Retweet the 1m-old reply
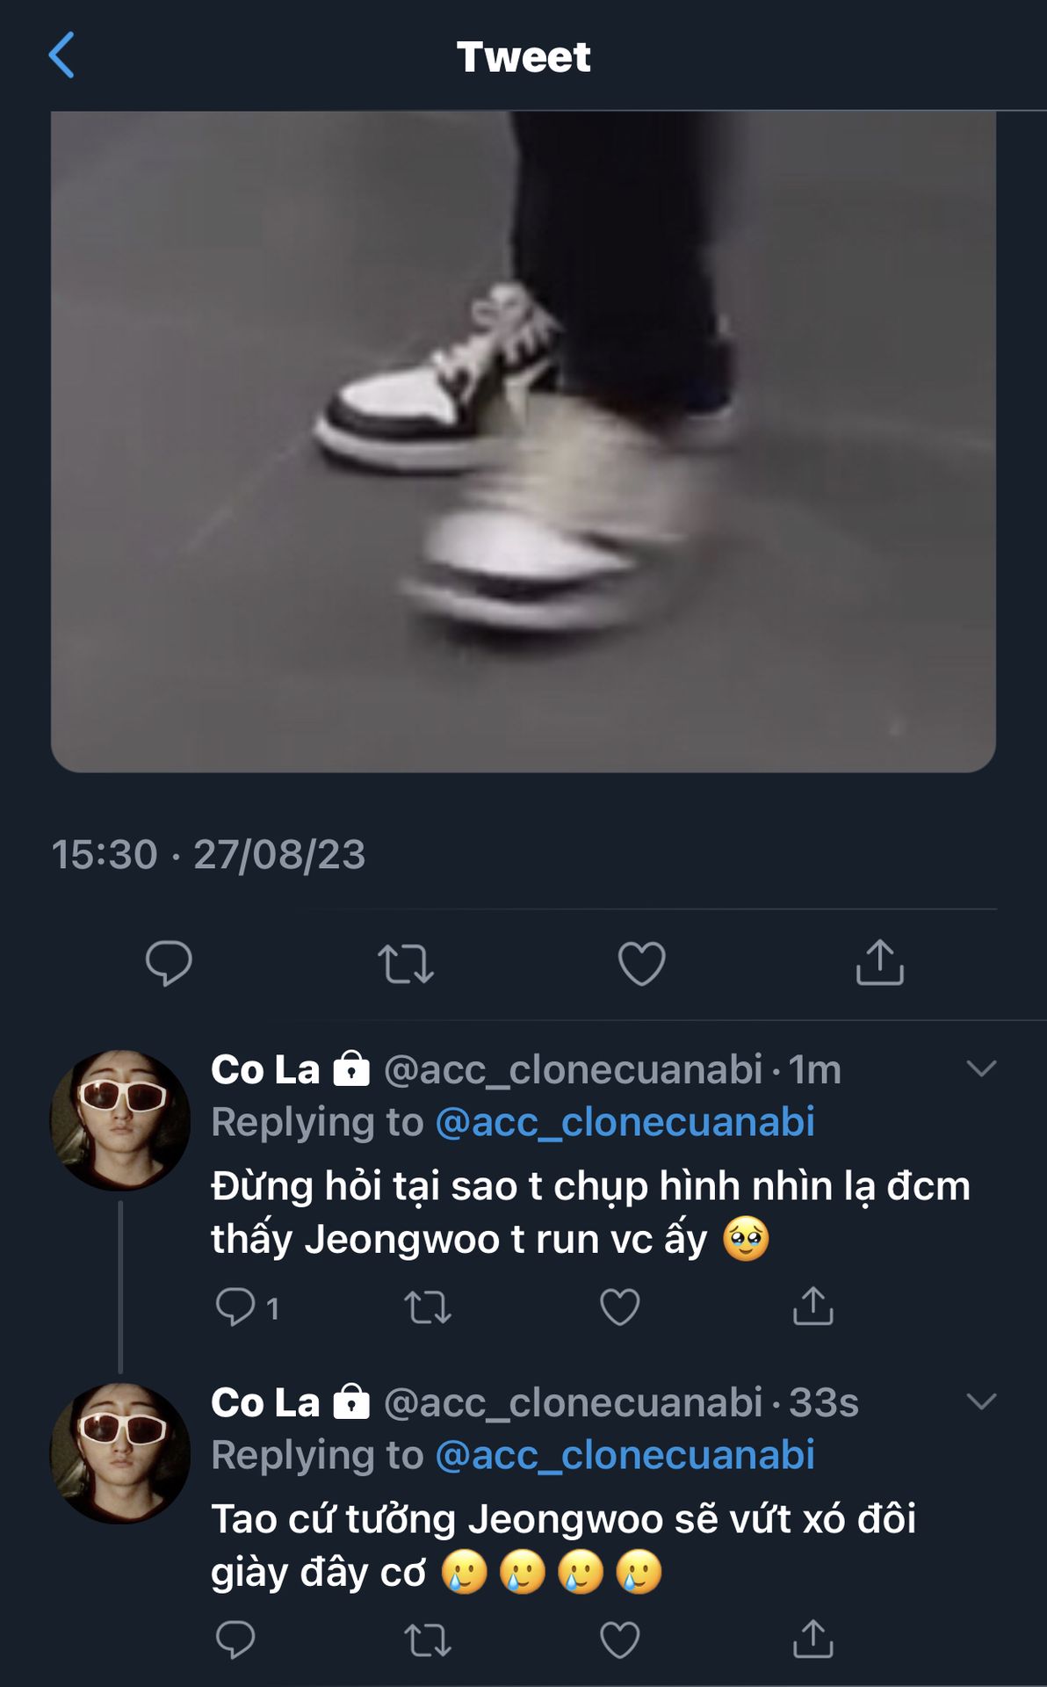1047x1687 pixels. tap(428, 1307)
